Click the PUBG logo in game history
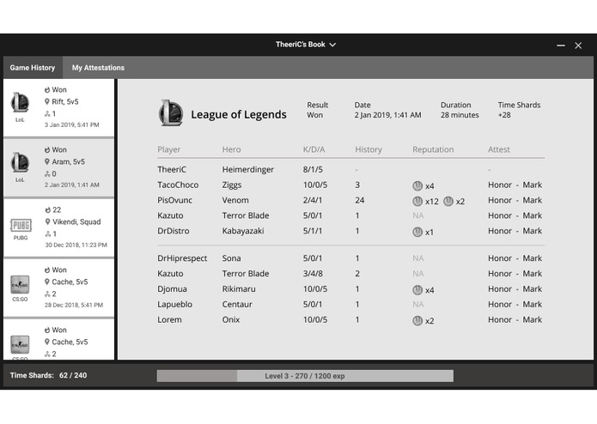The height and width of the screenshot is (424, 597). pyautogui.click(x=21, y=225)
